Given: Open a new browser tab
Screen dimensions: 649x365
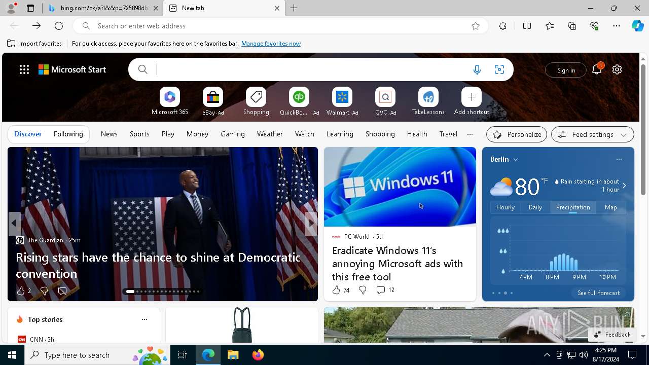Looking at the screenshot, I should pyautogui.click(x=294, y=8).
